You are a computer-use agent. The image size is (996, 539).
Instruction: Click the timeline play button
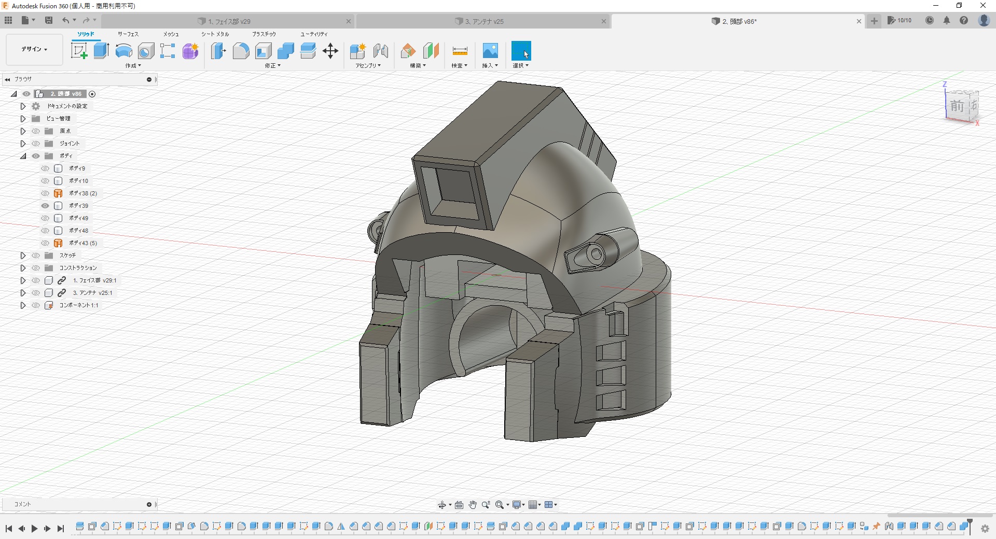click(34, 529)
